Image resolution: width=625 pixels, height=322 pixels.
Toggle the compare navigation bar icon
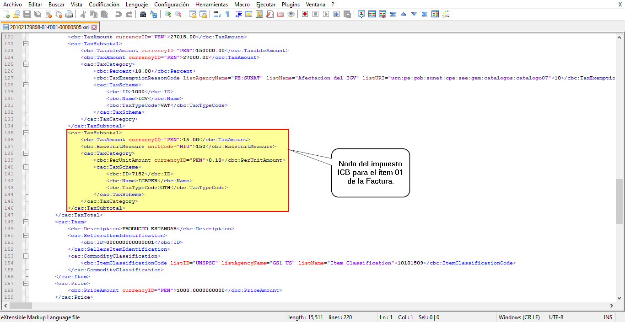point(435,14)
